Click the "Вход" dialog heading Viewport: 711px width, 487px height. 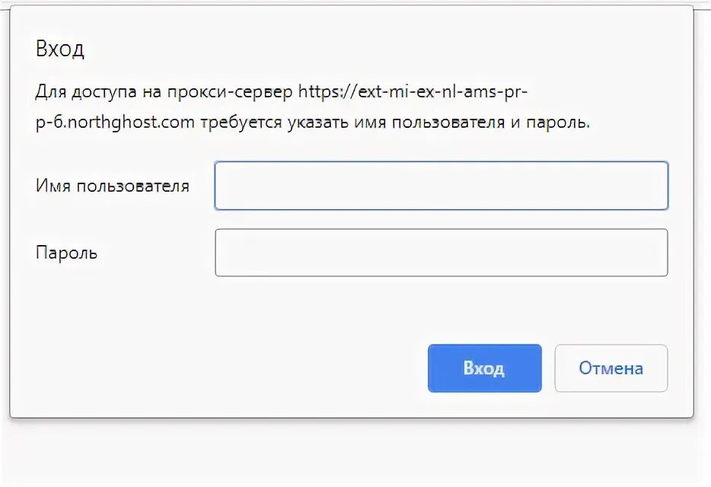coord(59,50)
